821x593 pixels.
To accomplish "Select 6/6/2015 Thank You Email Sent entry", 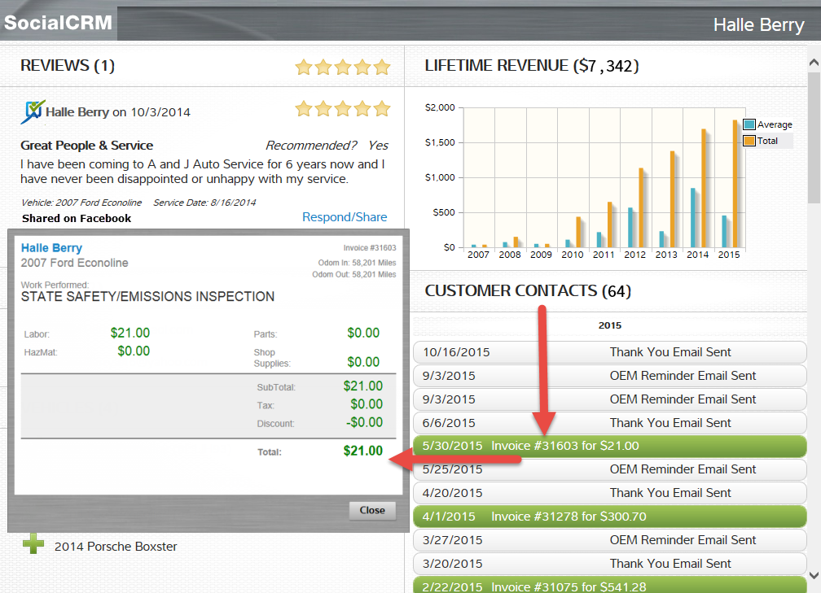I will pyautogui.click(x=609, y=423).
